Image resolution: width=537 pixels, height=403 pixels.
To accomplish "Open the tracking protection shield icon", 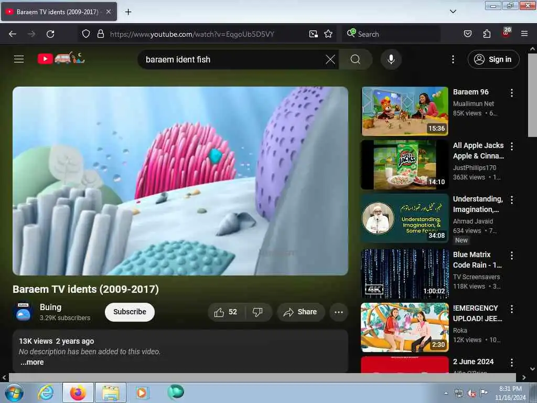I will (86, 34).
